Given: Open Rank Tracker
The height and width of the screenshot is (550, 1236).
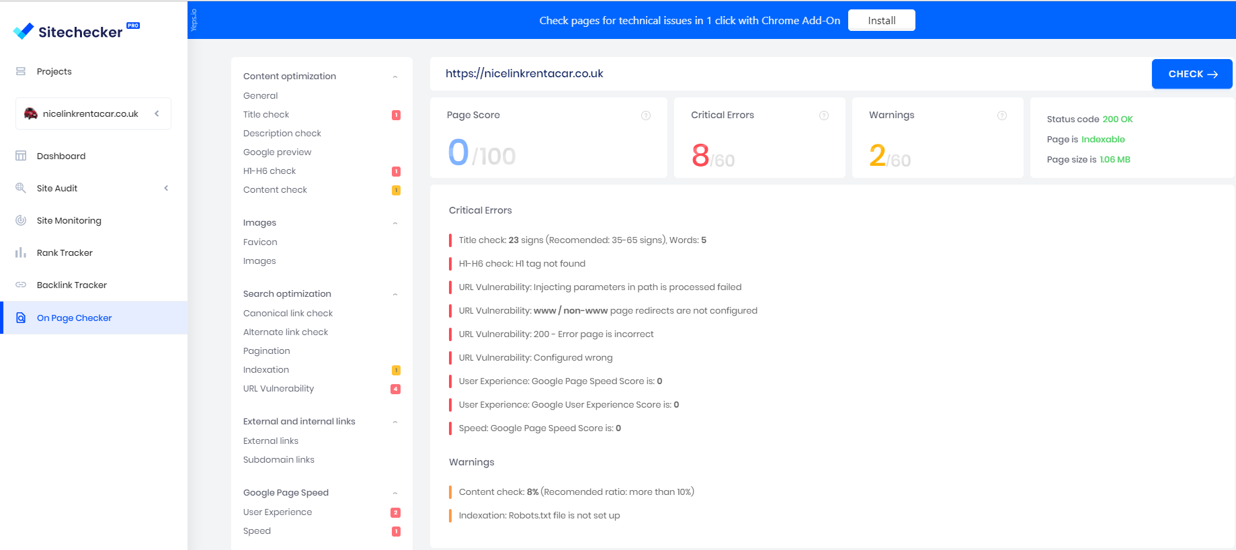Looking at the screenshot, I should pos(65,253).
